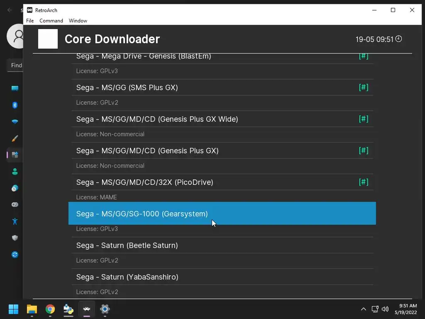
Task: Click License: GPLv2 under Beetle Saturn
Action: [x=97, y=260]
